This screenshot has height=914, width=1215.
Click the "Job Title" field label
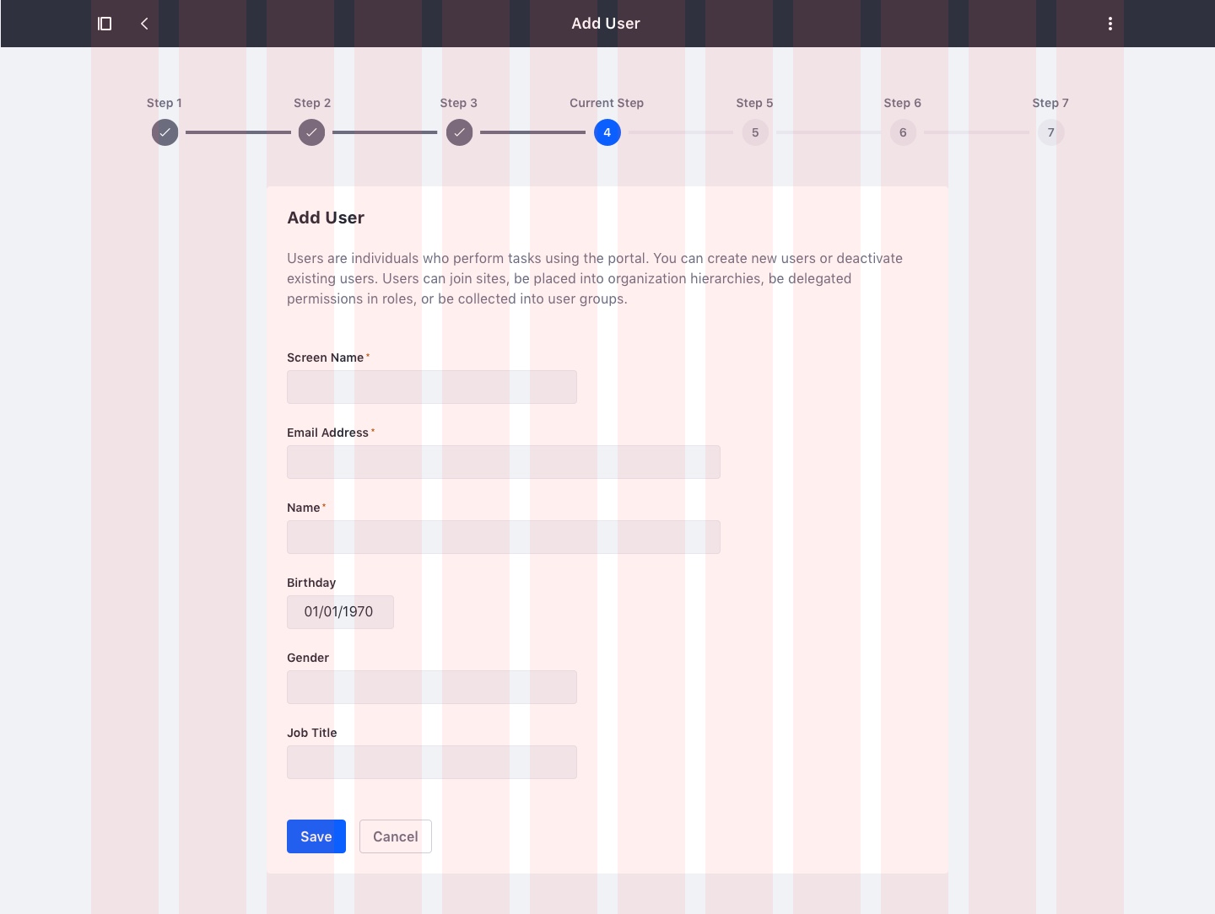tap(312, 733)
